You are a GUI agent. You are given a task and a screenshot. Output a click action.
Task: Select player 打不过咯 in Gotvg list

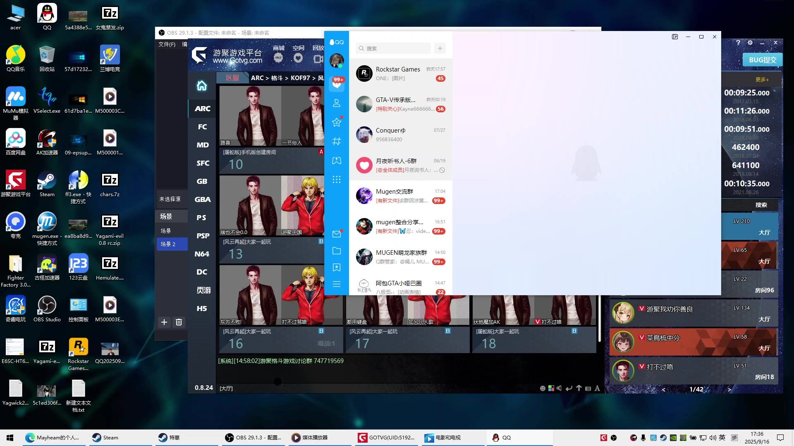tap(694, 370)
